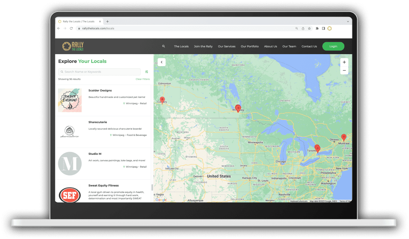
Task: Open the Our Portfolio nav item
Action: 249,47
